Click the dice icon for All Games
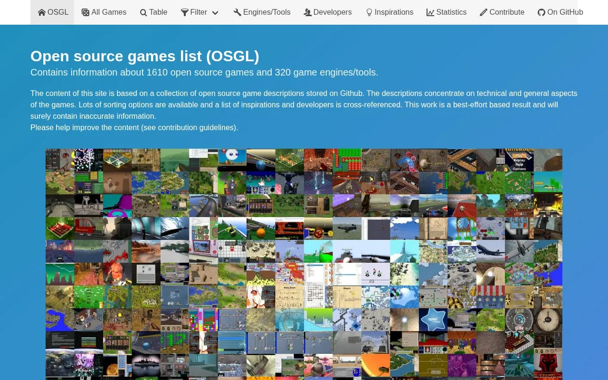Viewport: 608px width, 380px height. (85, 12)
